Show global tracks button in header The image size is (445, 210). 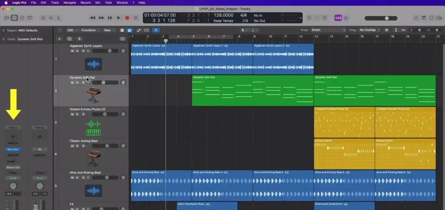point(123,39)
